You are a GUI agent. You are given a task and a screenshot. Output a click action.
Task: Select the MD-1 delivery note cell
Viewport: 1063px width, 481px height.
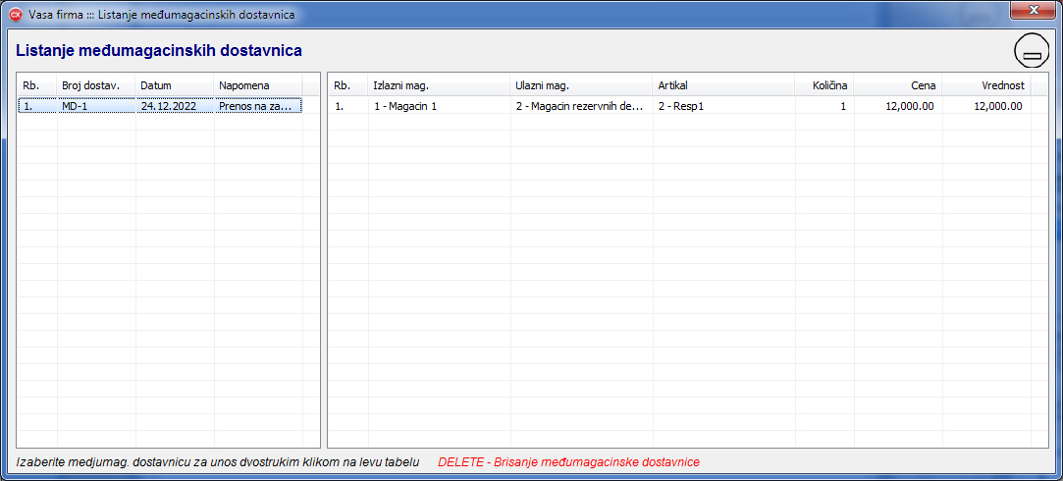coord(96,106)
